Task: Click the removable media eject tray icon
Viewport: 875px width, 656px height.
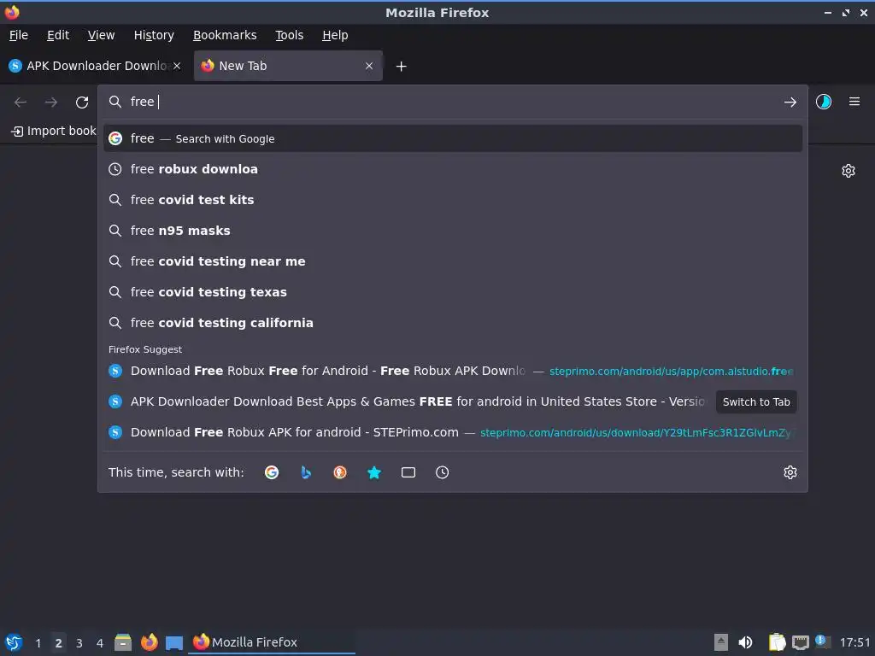Action: 721,642
